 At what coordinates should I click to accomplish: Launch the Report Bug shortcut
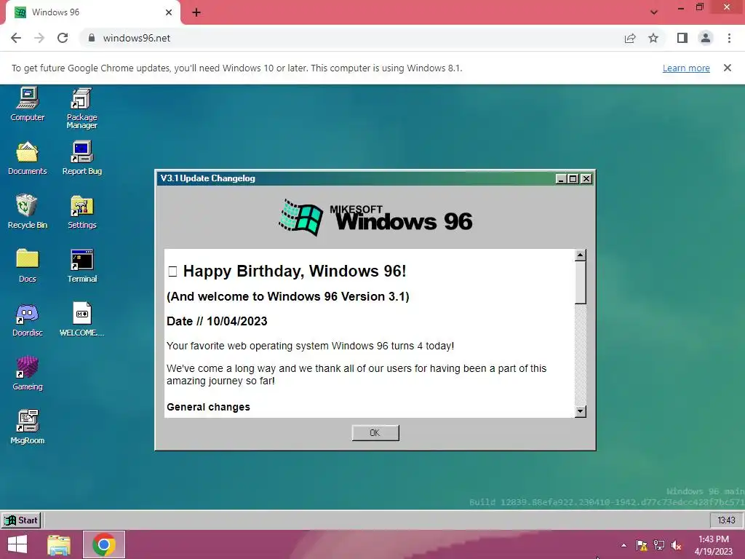click(81, 158)
